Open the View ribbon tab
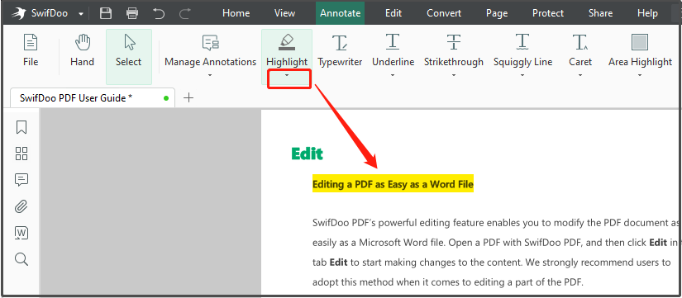The width and height of the screenshot is (682, 298). 285,13
